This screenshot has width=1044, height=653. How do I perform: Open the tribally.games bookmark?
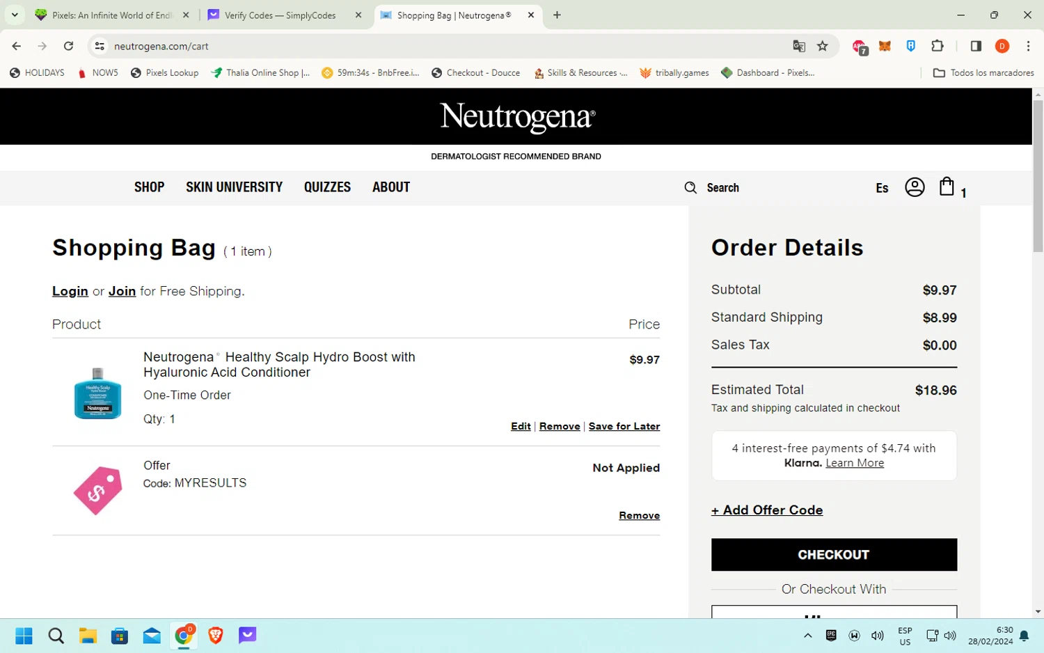[674, 72]
